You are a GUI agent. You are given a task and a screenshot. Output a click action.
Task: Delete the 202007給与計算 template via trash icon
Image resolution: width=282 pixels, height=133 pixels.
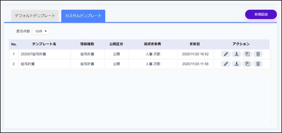tap(258, 54)
